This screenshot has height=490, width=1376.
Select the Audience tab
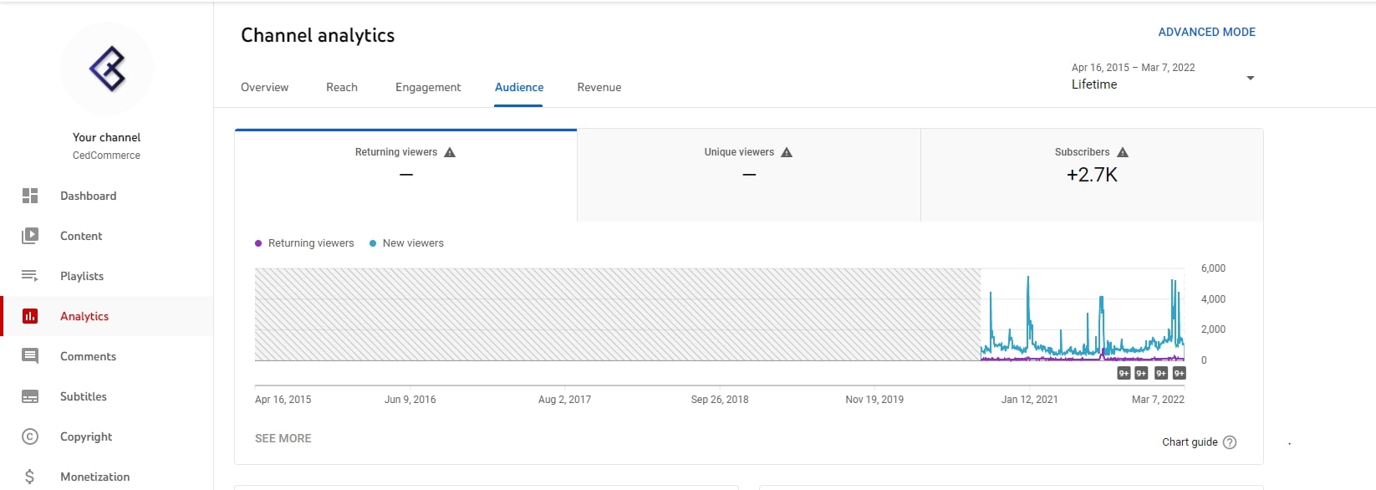519,87
